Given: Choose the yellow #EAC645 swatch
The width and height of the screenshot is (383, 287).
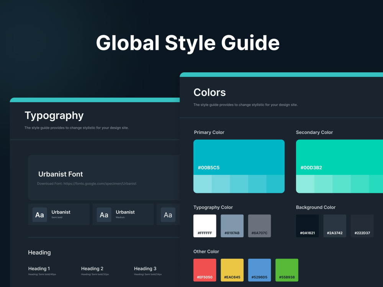Looking at the screenshot, I should coord(232,270).
